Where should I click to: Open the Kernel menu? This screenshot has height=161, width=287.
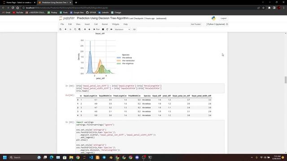pos(104,24)
